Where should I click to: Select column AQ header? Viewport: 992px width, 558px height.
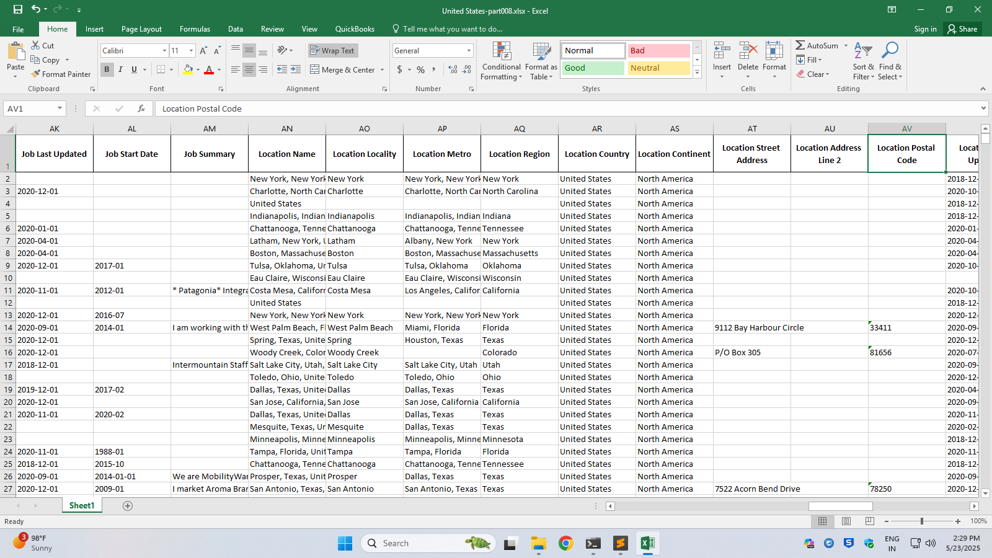pyautogui.click(x=520, y=129)
